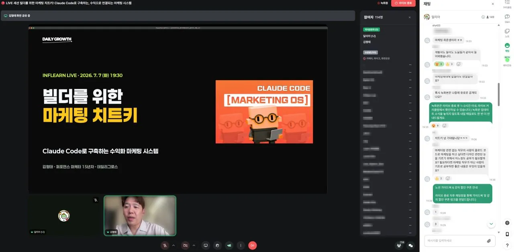514x252 pixels.
Task: Open the Q&A panel in sidebar
Action: coord(507,19)
